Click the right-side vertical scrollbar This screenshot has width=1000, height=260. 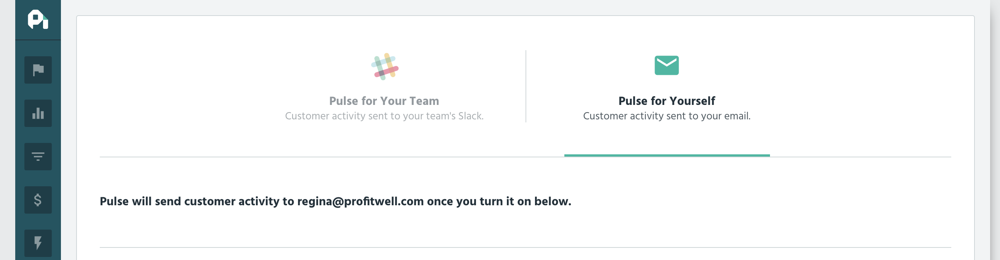tap(995, 130)
